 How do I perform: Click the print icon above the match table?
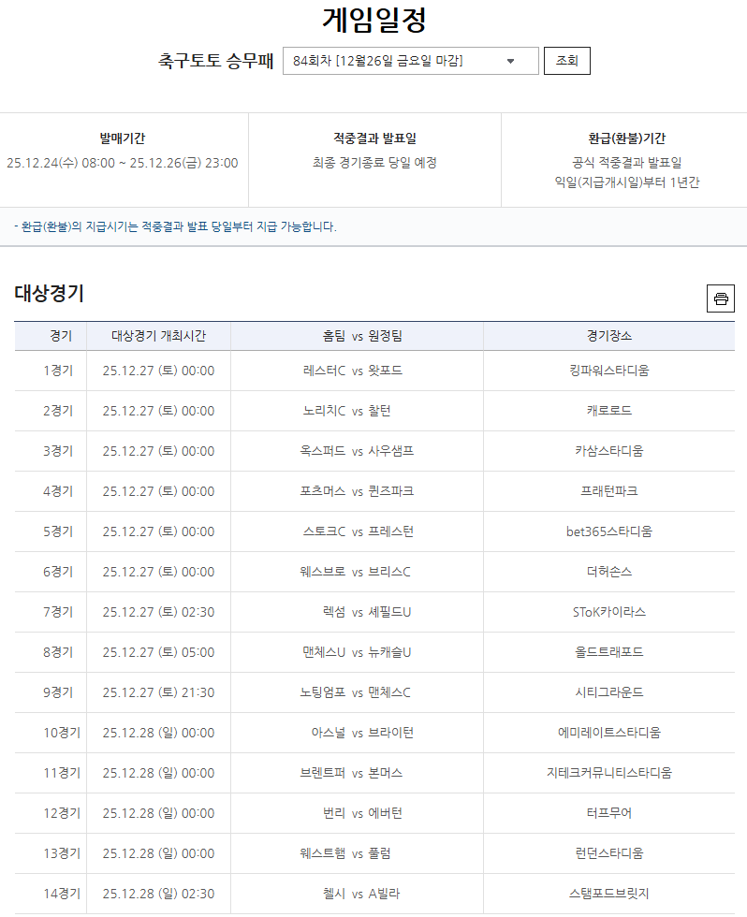click(x=720, y=298)
